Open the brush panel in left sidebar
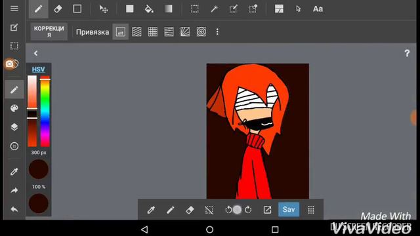The height and width of the screenshot is (236, 420). [x=14, y=90]
